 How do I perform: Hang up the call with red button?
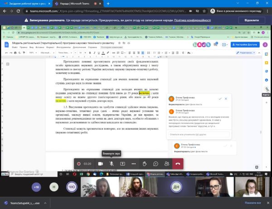178,163
